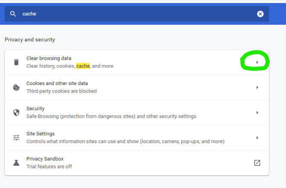This screenshot has height=188, width=286.
Task: Click Third-party cookies are blocked text
Action: (x=61, y=91)
